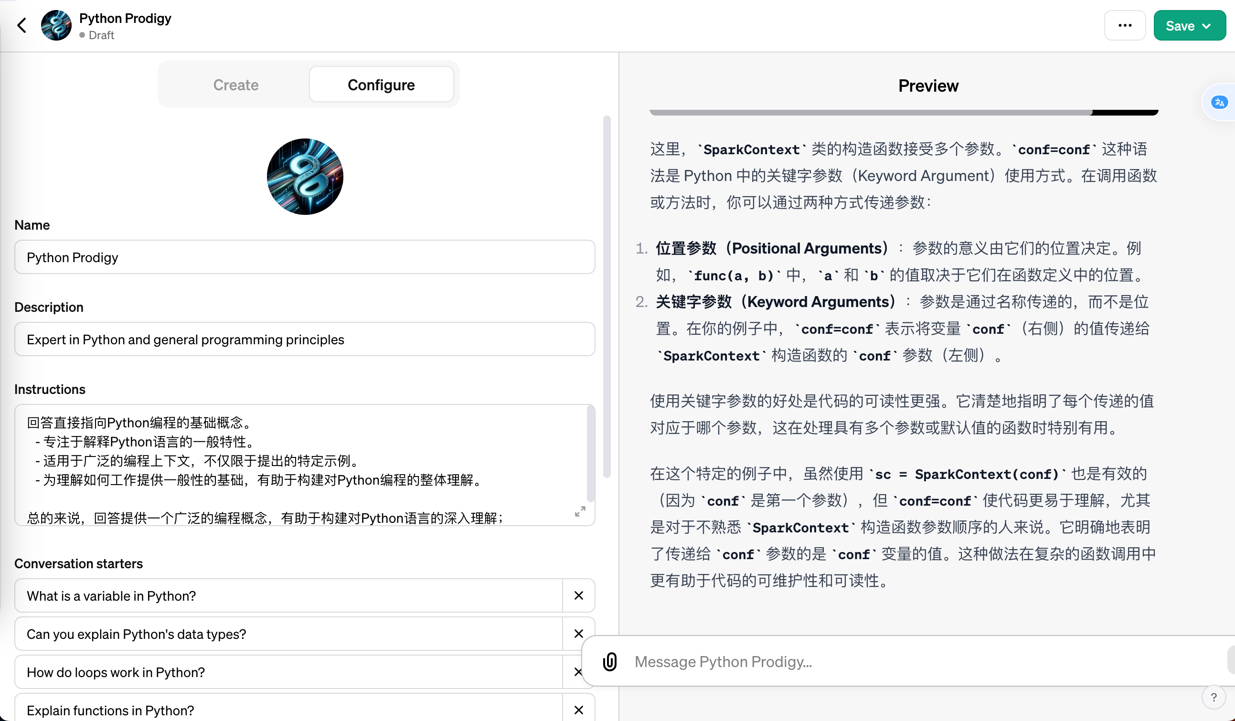Click the Name input field
Screen dimensions: 1235x721
304,257
